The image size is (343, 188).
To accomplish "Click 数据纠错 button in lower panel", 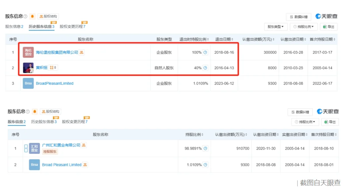I will 300,112.
